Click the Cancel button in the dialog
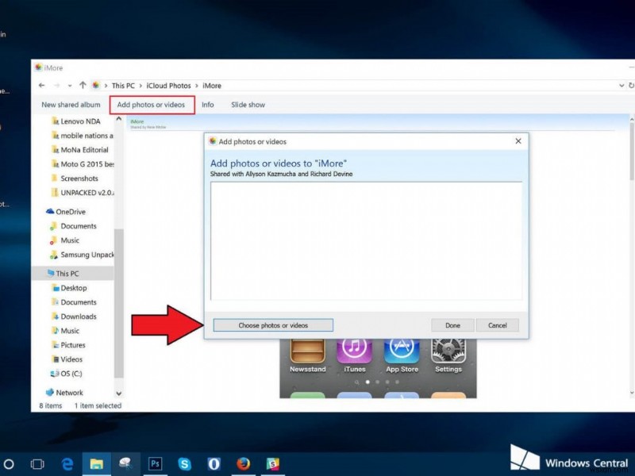This screenshot has width=635, height=476. [497, 325]
